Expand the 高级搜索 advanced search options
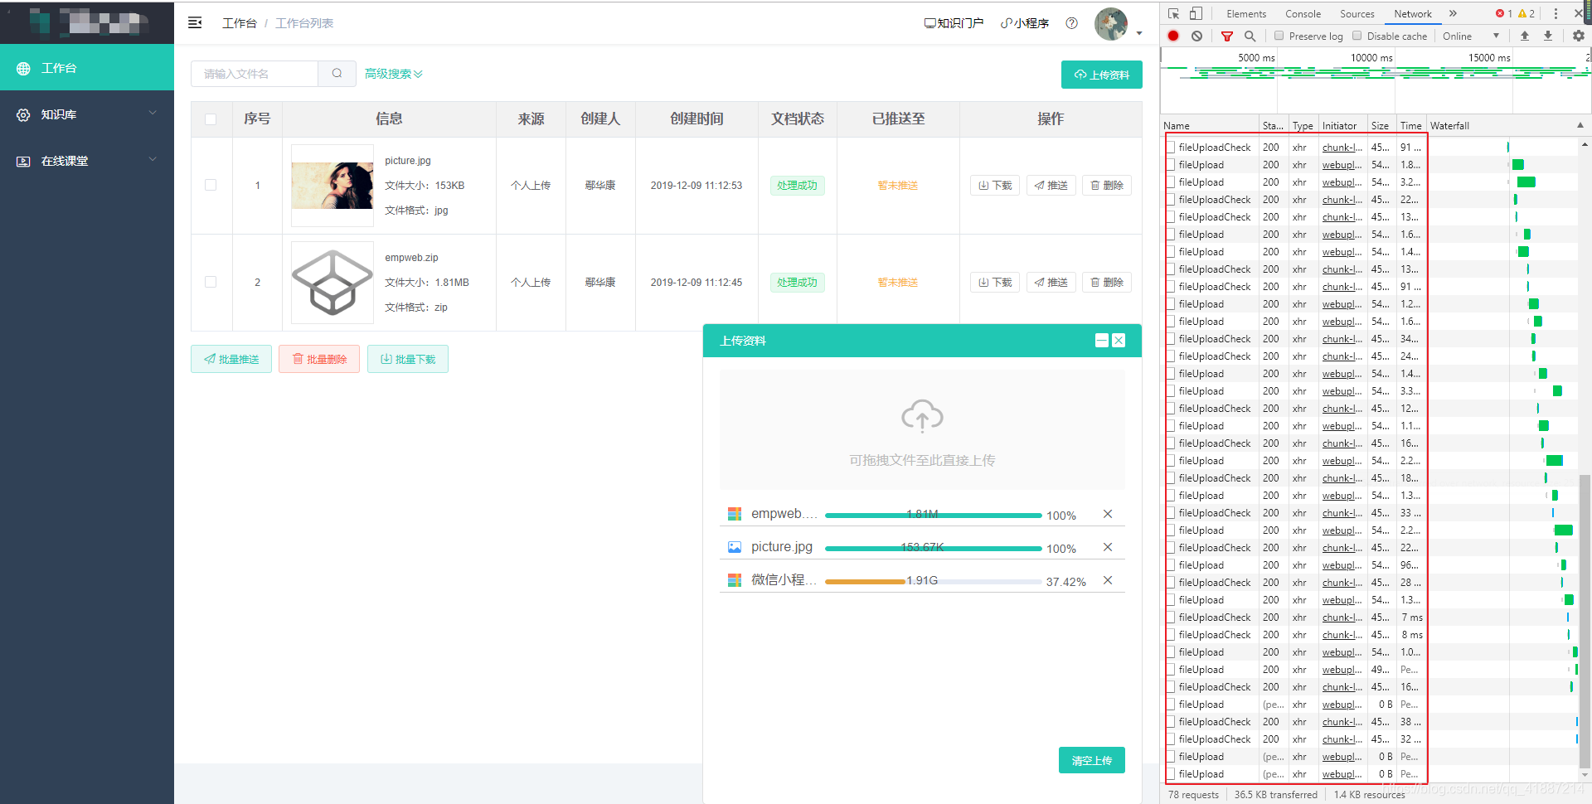 coord(392,73)
